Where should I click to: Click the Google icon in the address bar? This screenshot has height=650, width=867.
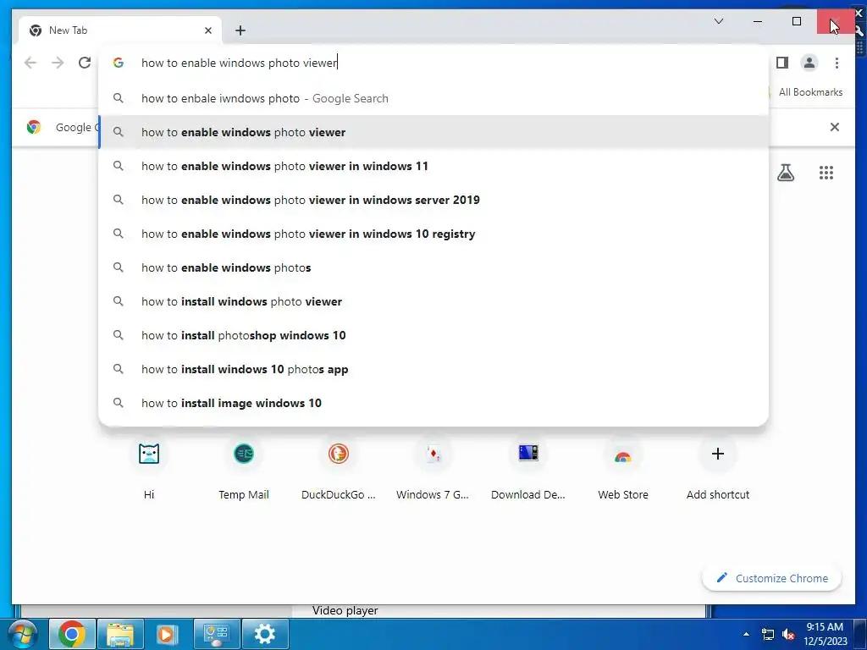tap(118, 63)
